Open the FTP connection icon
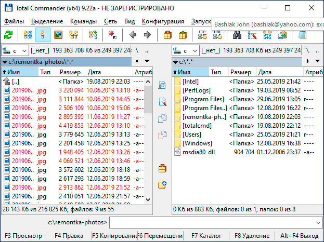 pyautogui.click(x=202, y=35)
